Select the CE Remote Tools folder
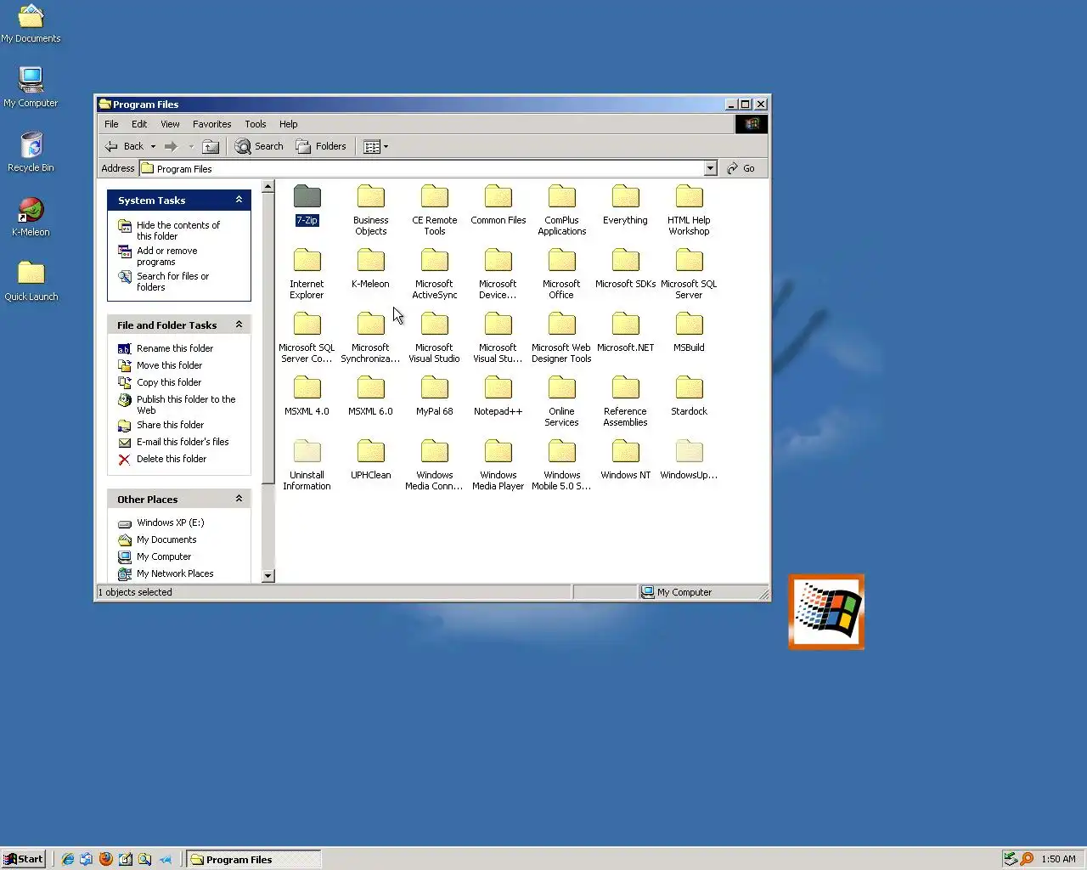1087x870 pixels. coord(434,209)
